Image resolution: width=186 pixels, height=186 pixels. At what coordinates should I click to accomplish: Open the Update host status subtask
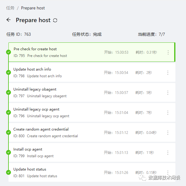[x=30, y=169]
